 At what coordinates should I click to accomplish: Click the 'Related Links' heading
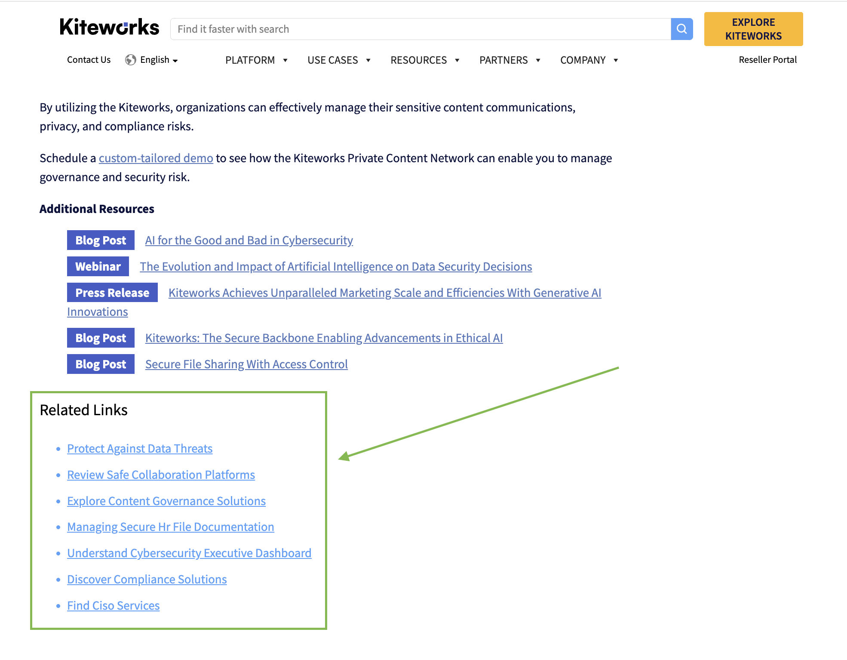[83, 410]
